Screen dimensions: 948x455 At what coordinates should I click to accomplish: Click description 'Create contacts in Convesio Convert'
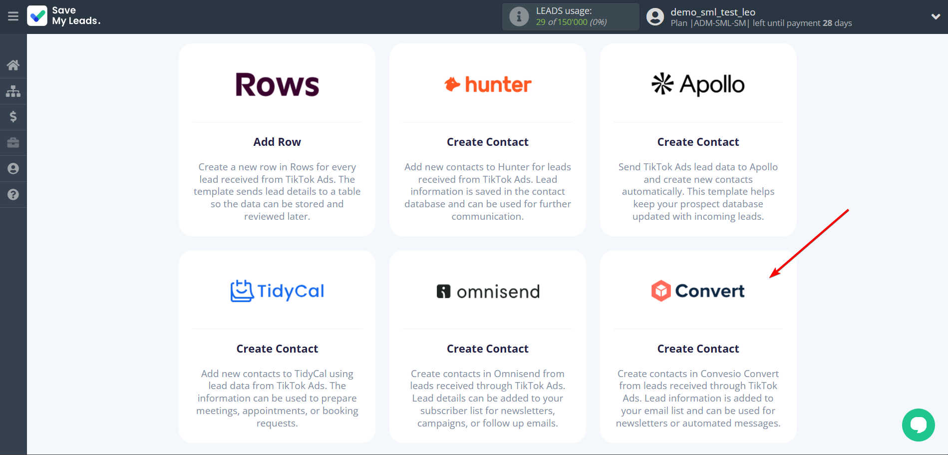(698, 398)
